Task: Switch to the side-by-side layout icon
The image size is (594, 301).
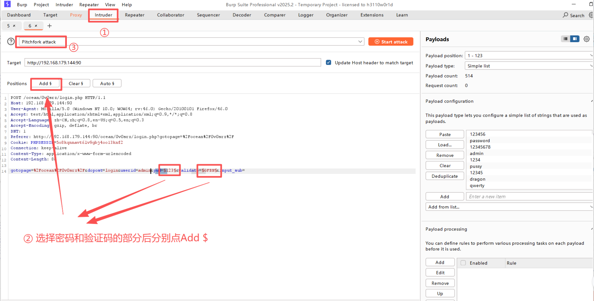Action: pos(575,39)
